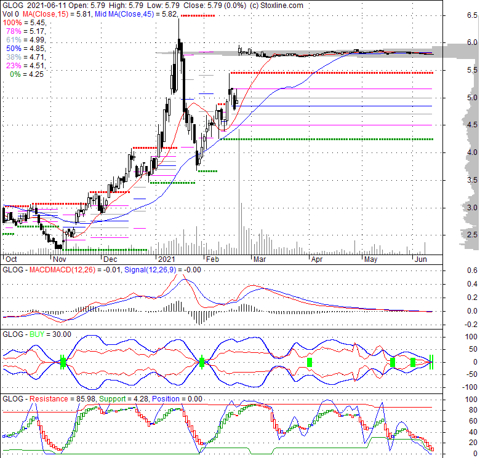Click the 4.5 price axis value
Viewport: 480px width, 458px height.
(472, 125)
